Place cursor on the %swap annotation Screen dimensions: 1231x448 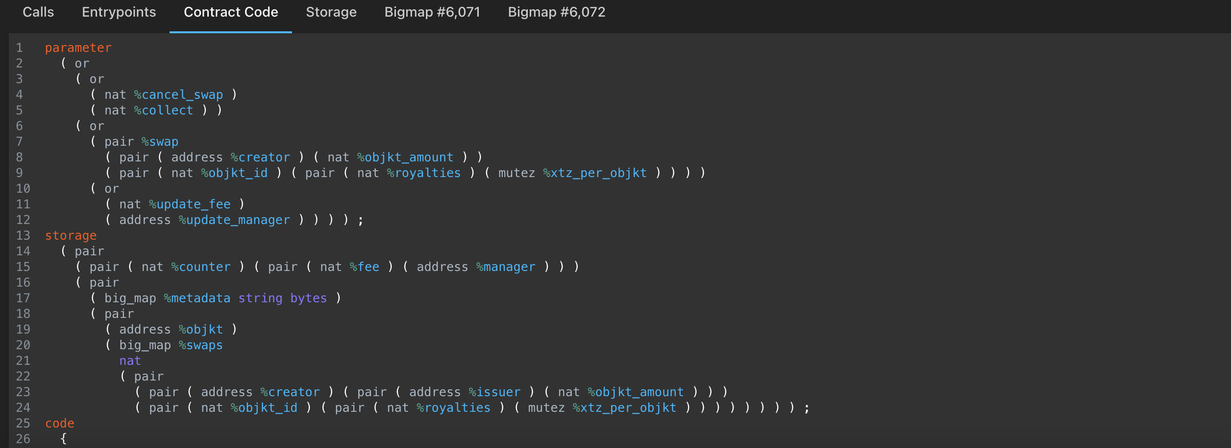(160, 142)
